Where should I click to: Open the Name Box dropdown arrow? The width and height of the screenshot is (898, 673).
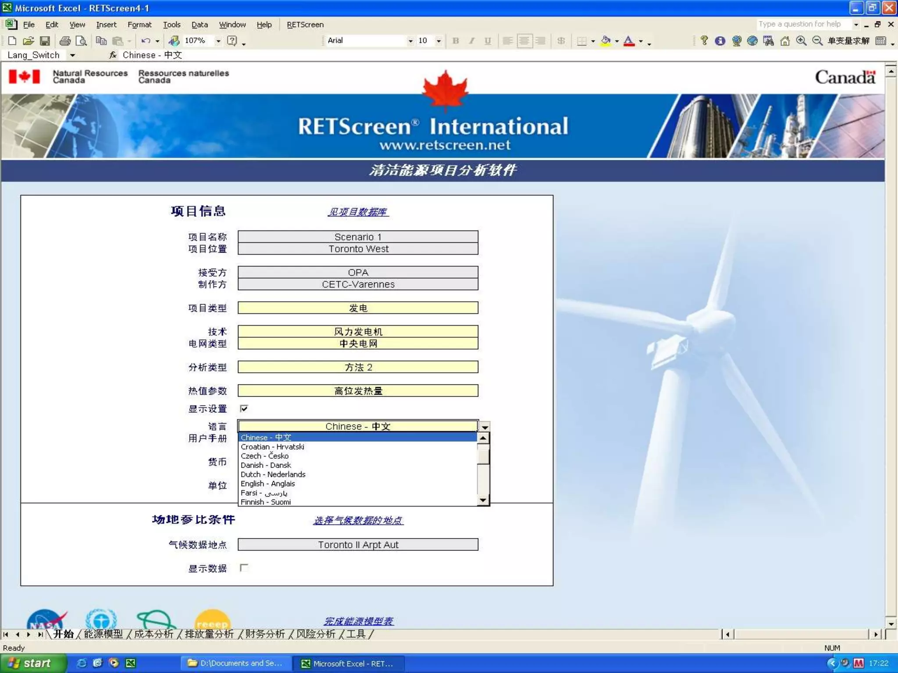(72, 55)
